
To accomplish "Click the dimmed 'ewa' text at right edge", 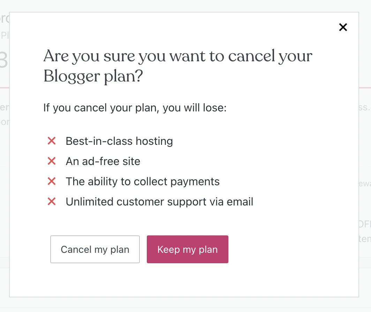I will 365,184.
